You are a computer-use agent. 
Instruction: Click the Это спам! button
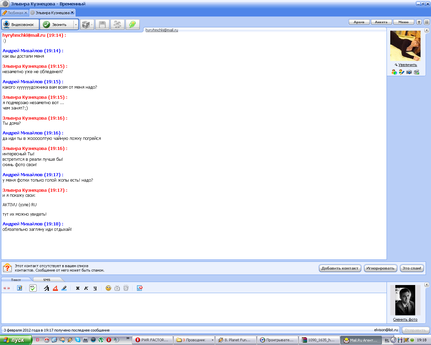point(412,268)
